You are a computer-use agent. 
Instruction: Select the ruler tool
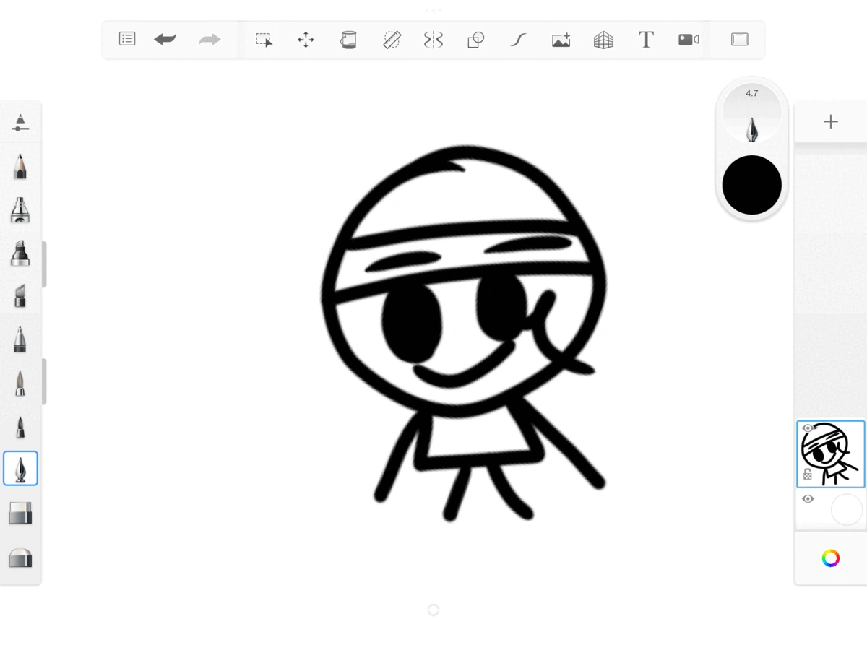(391, 39)
